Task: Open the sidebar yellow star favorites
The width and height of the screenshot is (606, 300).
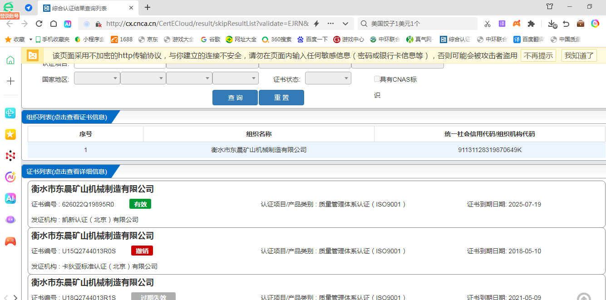Action: [x=10, y=134]
